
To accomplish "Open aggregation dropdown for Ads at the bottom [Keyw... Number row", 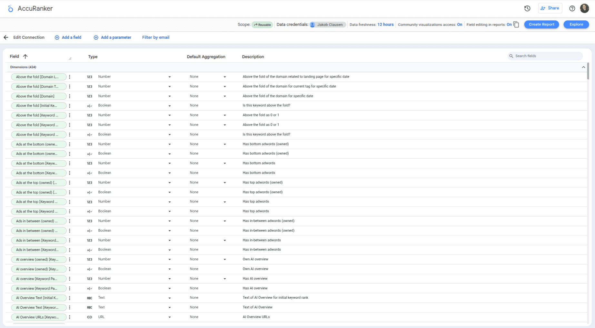I will pos(225,163).
